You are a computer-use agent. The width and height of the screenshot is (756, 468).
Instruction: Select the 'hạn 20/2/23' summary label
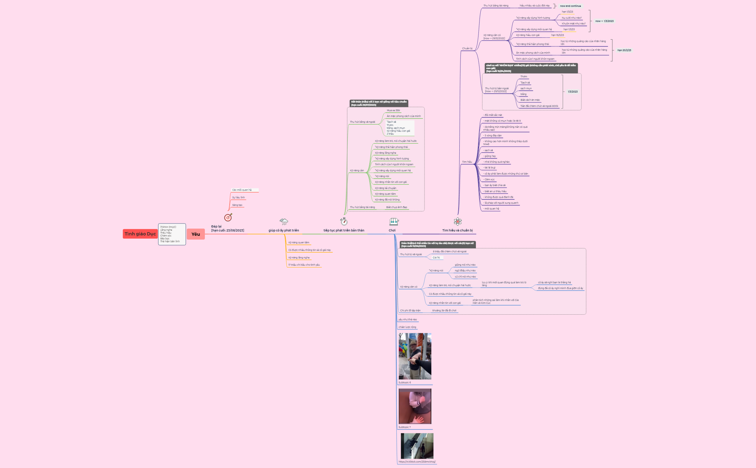(x=624, y=50)
